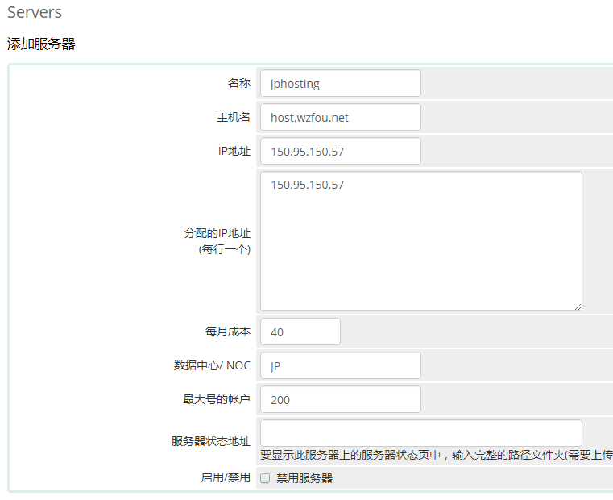The image size is (613, 500).
Task: Click the 数据中心/NOC field containing JP
Action: click(x=340, y=365)
